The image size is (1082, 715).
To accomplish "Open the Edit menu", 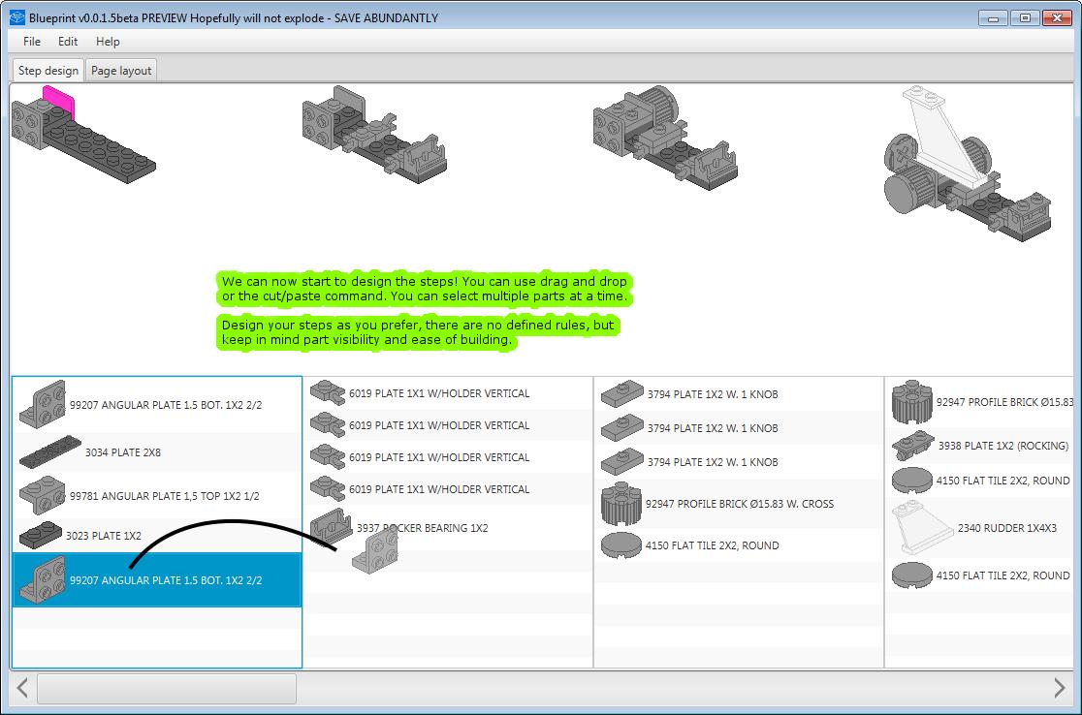I will [68, 42].
